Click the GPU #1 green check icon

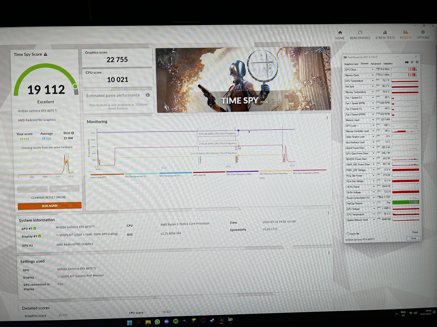pos(34,228)
